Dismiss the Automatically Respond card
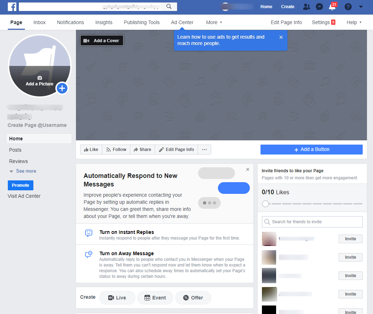Viewport: 373px width, 314px height. [x=248, y=170]
